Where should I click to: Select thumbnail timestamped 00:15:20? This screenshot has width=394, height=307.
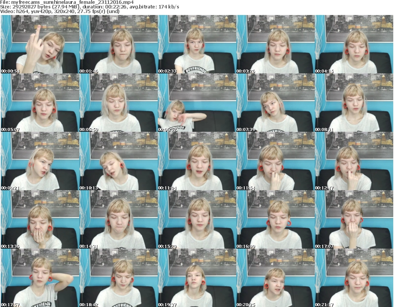point(197,220)
